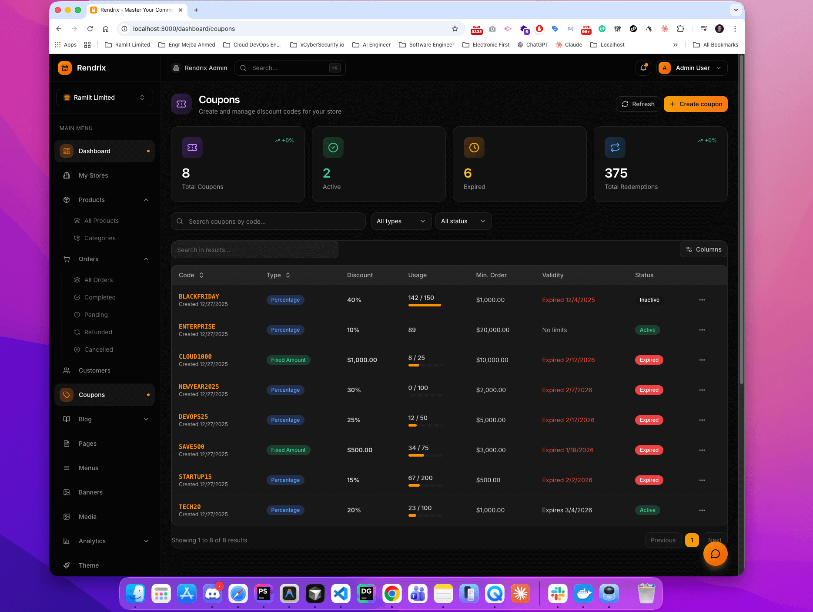The image size is (813, 612).
Task: Click the Create coupon button
Action: 695,104
